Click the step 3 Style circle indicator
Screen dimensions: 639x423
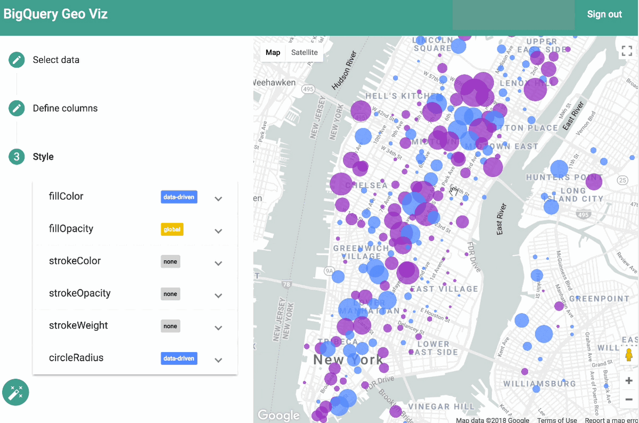pos(17,157)
